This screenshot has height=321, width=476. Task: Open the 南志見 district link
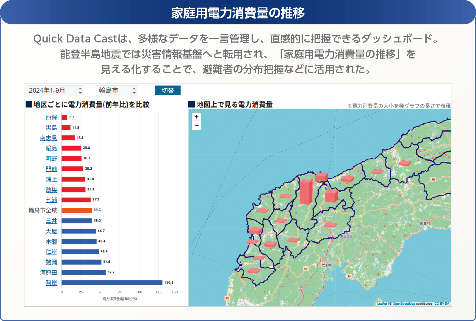coord(48,138)
